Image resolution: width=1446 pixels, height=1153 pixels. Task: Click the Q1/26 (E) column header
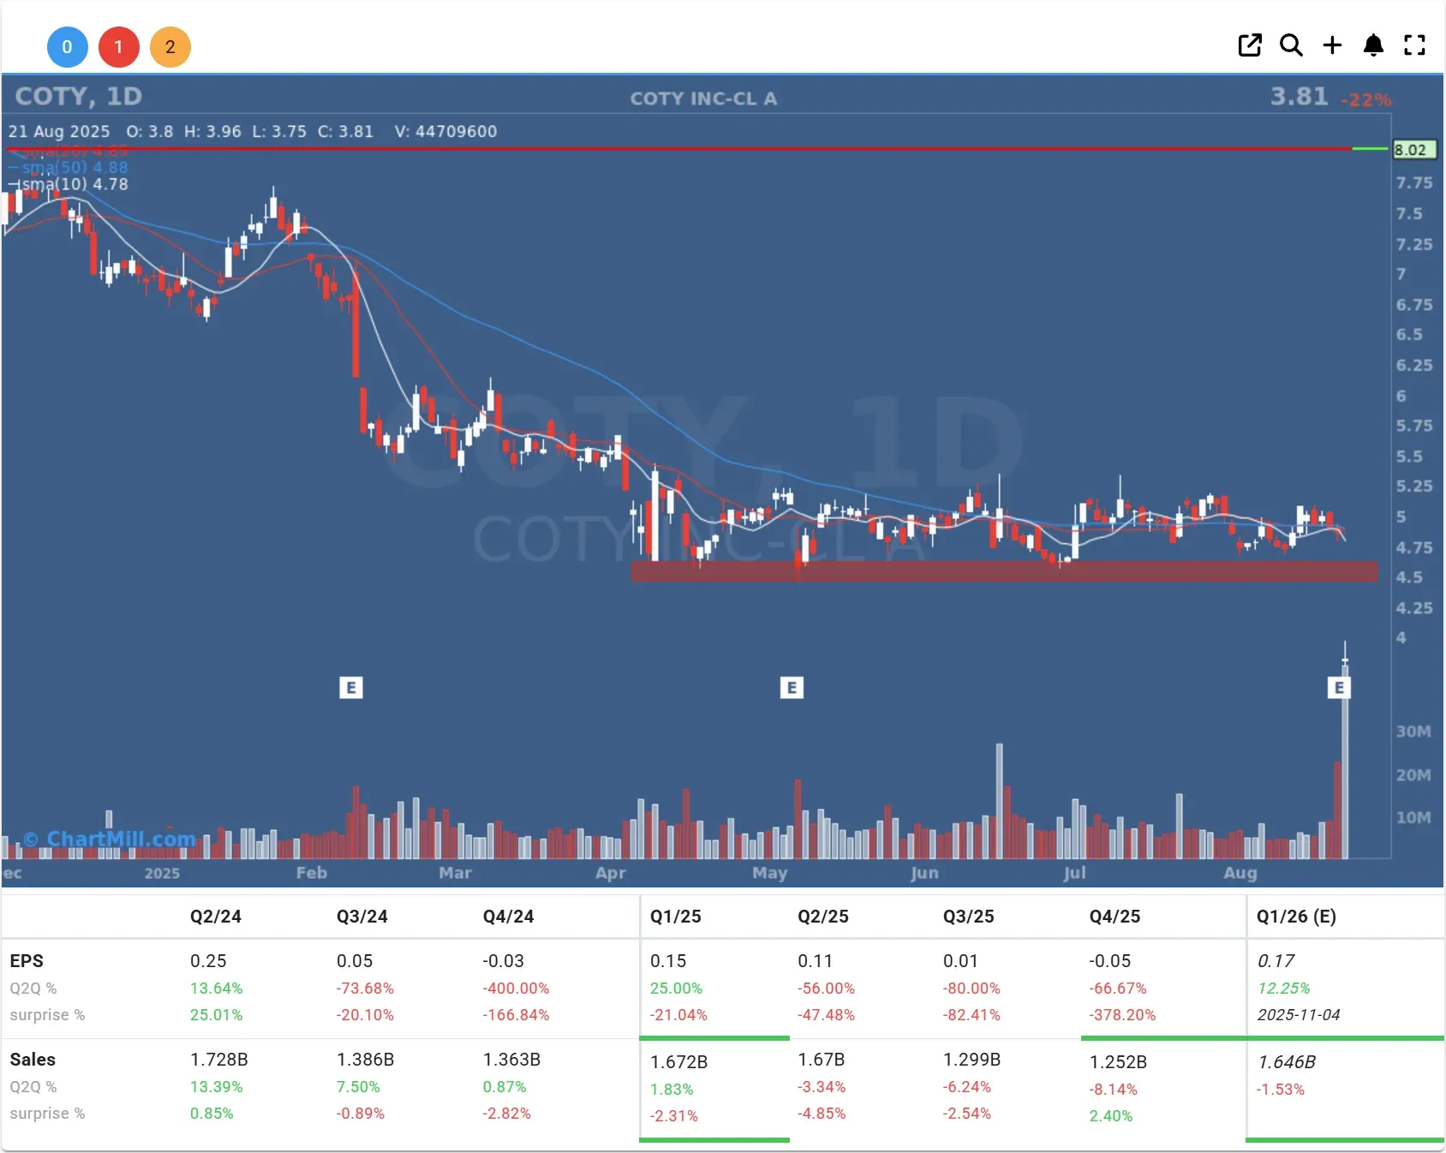click(x=1296, y=917)
